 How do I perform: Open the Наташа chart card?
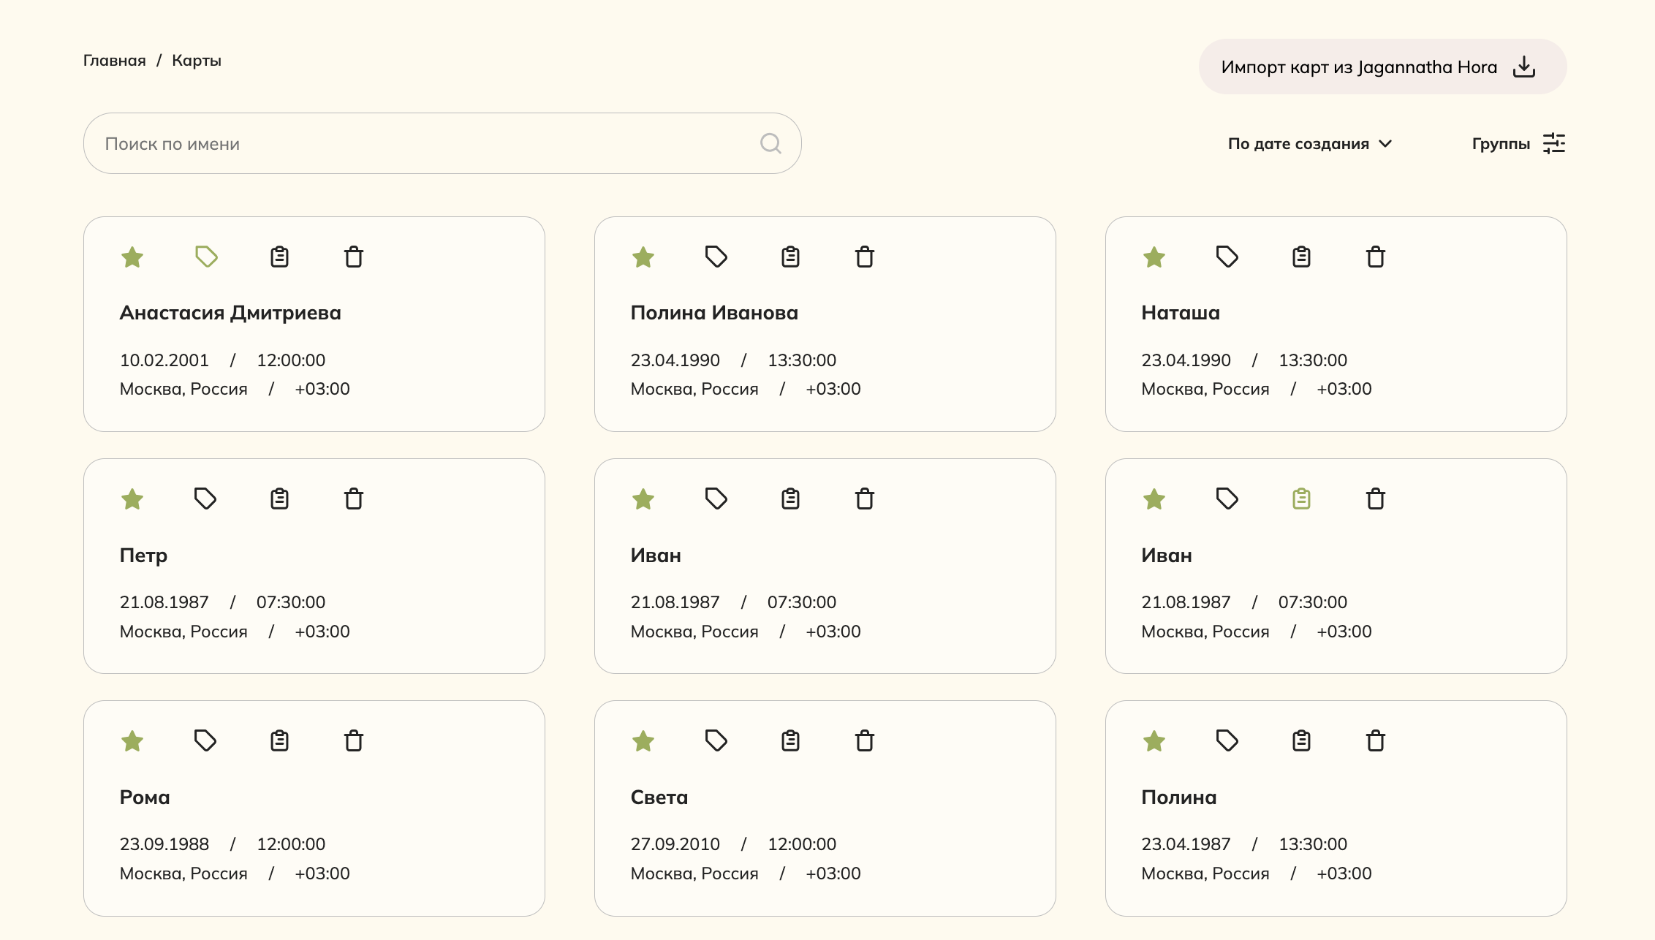(1336, 324)
